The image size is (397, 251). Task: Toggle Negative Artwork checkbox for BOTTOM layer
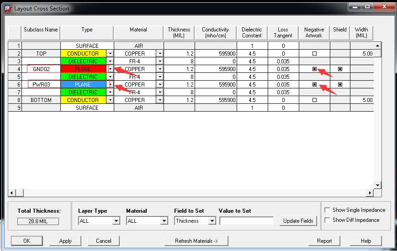click(314, 100)
